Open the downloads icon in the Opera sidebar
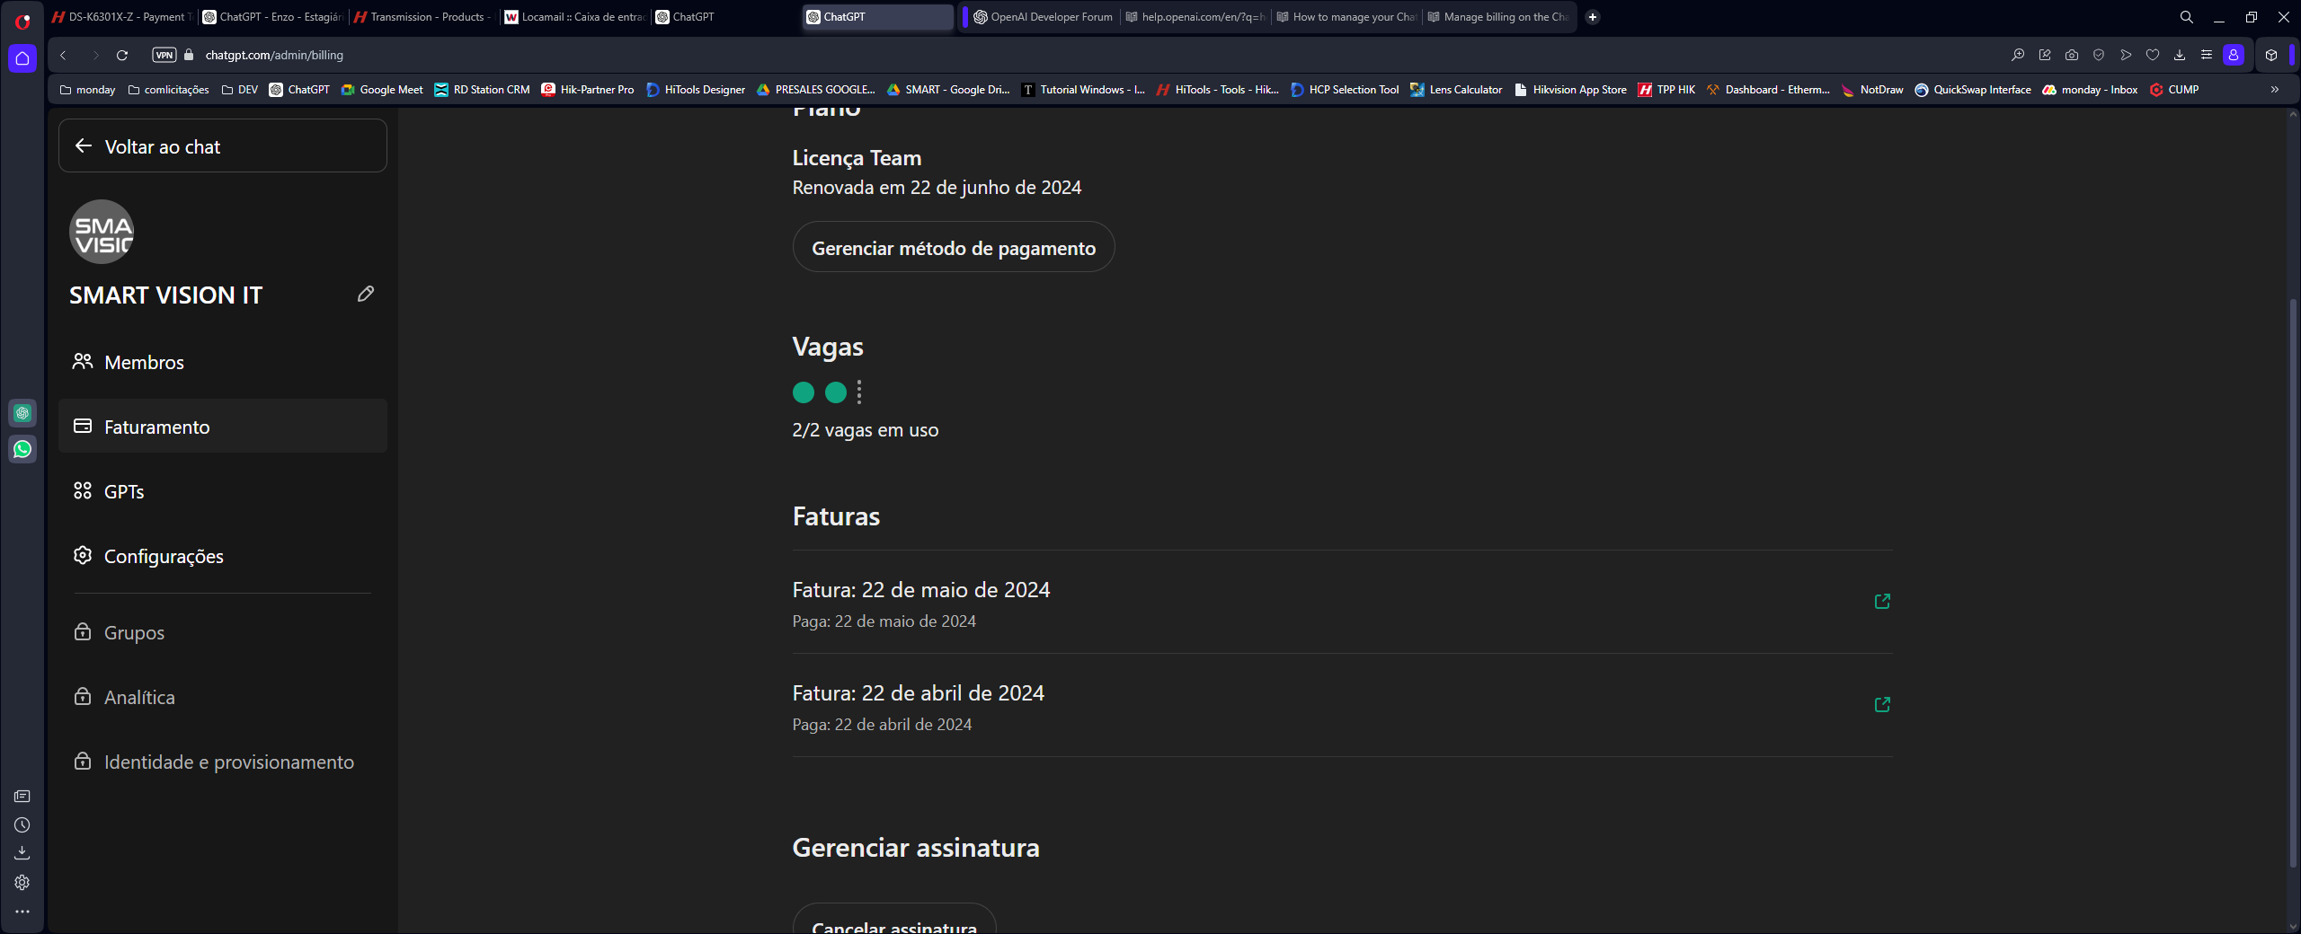The image size is (2301, 934). 22,853
